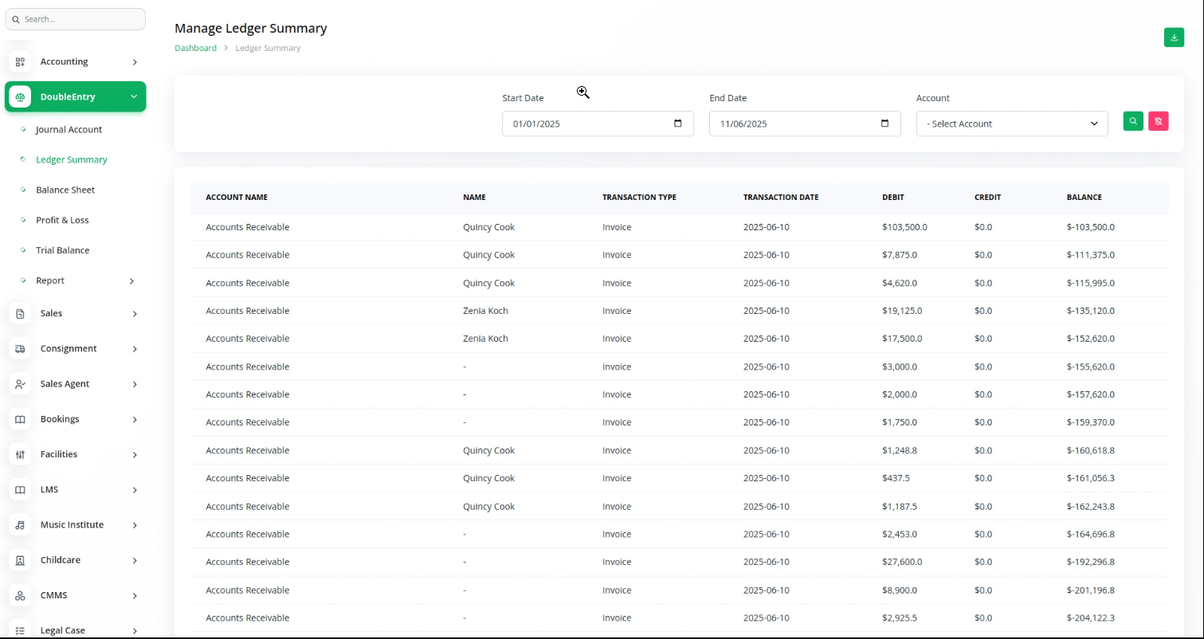Click the Accounting module icon in sidebar
This screenshot has width=1204, height=639.
pos(21,62)
